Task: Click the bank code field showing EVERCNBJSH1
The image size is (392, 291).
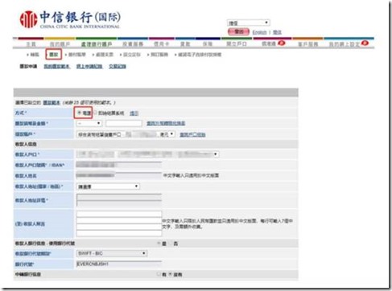Action: click(x=119, y=264)
